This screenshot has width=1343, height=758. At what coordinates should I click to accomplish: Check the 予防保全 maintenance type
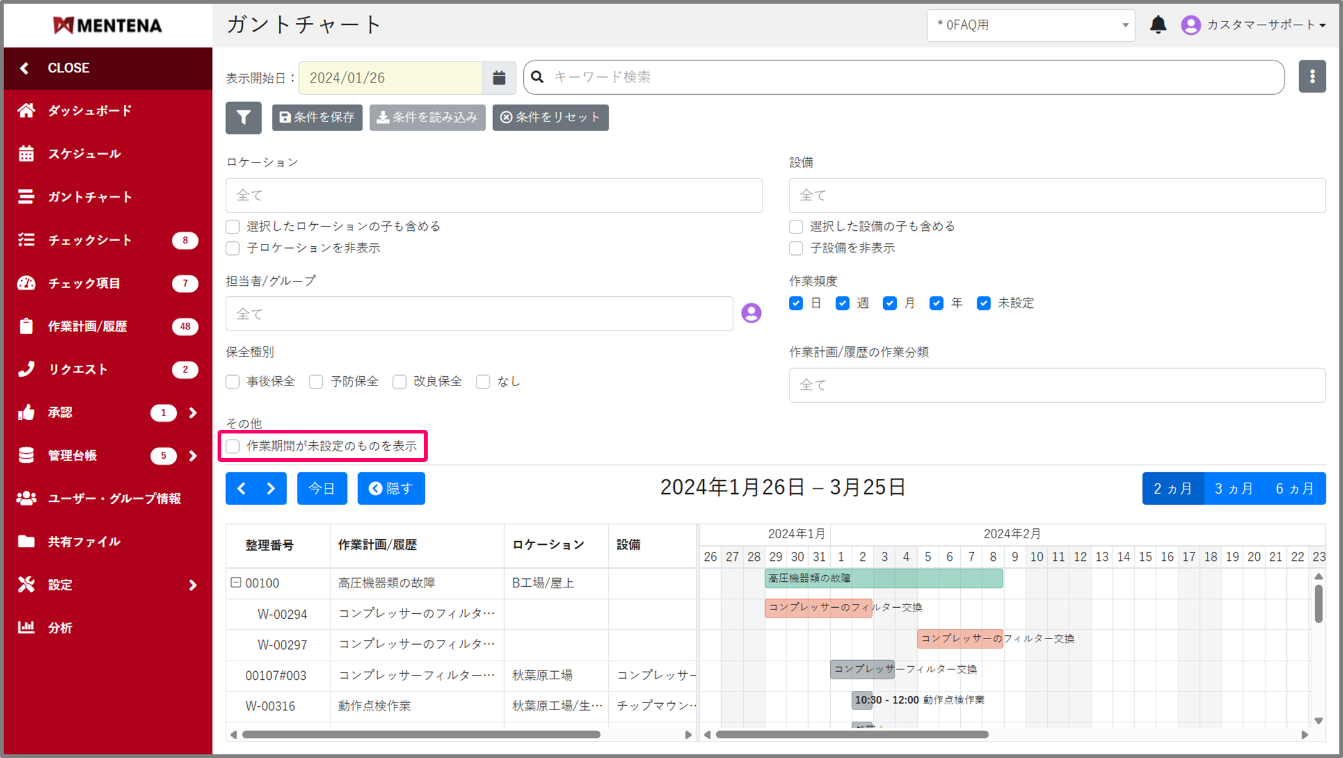coord(316,382)
